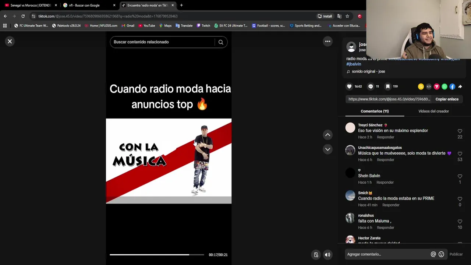Close the Senegal vs Morocco tab
The width and height of the screenshot is (471, 265).
(x=56, y=5)
